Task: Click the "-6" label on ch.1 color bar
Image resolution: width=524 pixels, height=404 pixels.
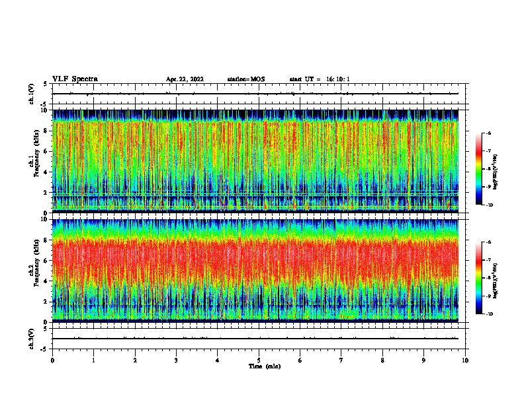Action: (488, 133)
